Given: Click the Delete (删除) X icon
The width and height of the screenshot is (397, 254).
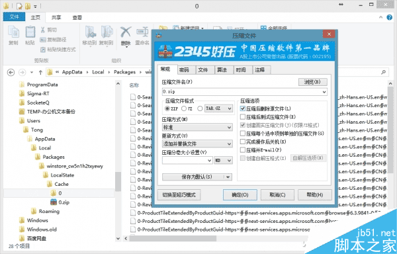Looking at the screenshot, I should click(126, 32).
